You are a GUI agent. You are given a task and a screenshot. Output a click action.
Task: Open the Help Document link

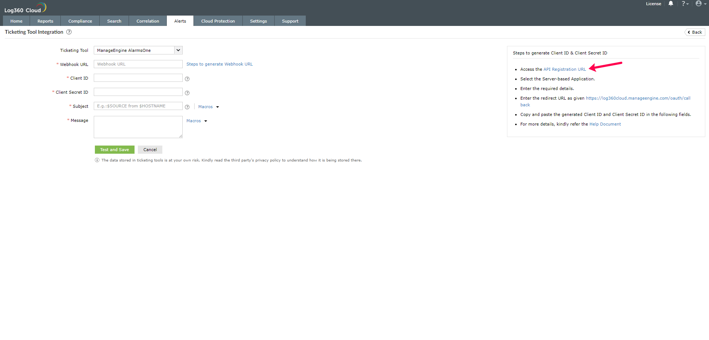point(605,124)
